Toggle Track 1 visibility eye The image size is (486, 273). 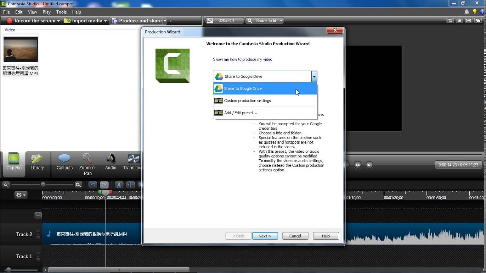pos(38,253)
